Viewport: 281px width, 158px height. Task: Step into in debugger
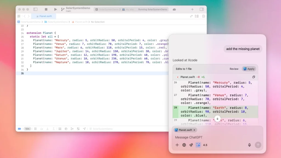[x=47, y=129]
